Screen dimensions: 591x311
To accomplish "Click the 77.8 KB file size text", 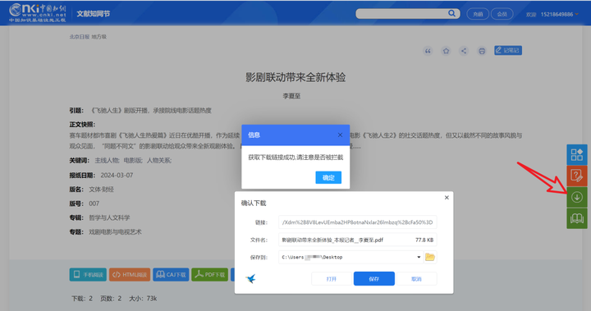I will point(424,240).
